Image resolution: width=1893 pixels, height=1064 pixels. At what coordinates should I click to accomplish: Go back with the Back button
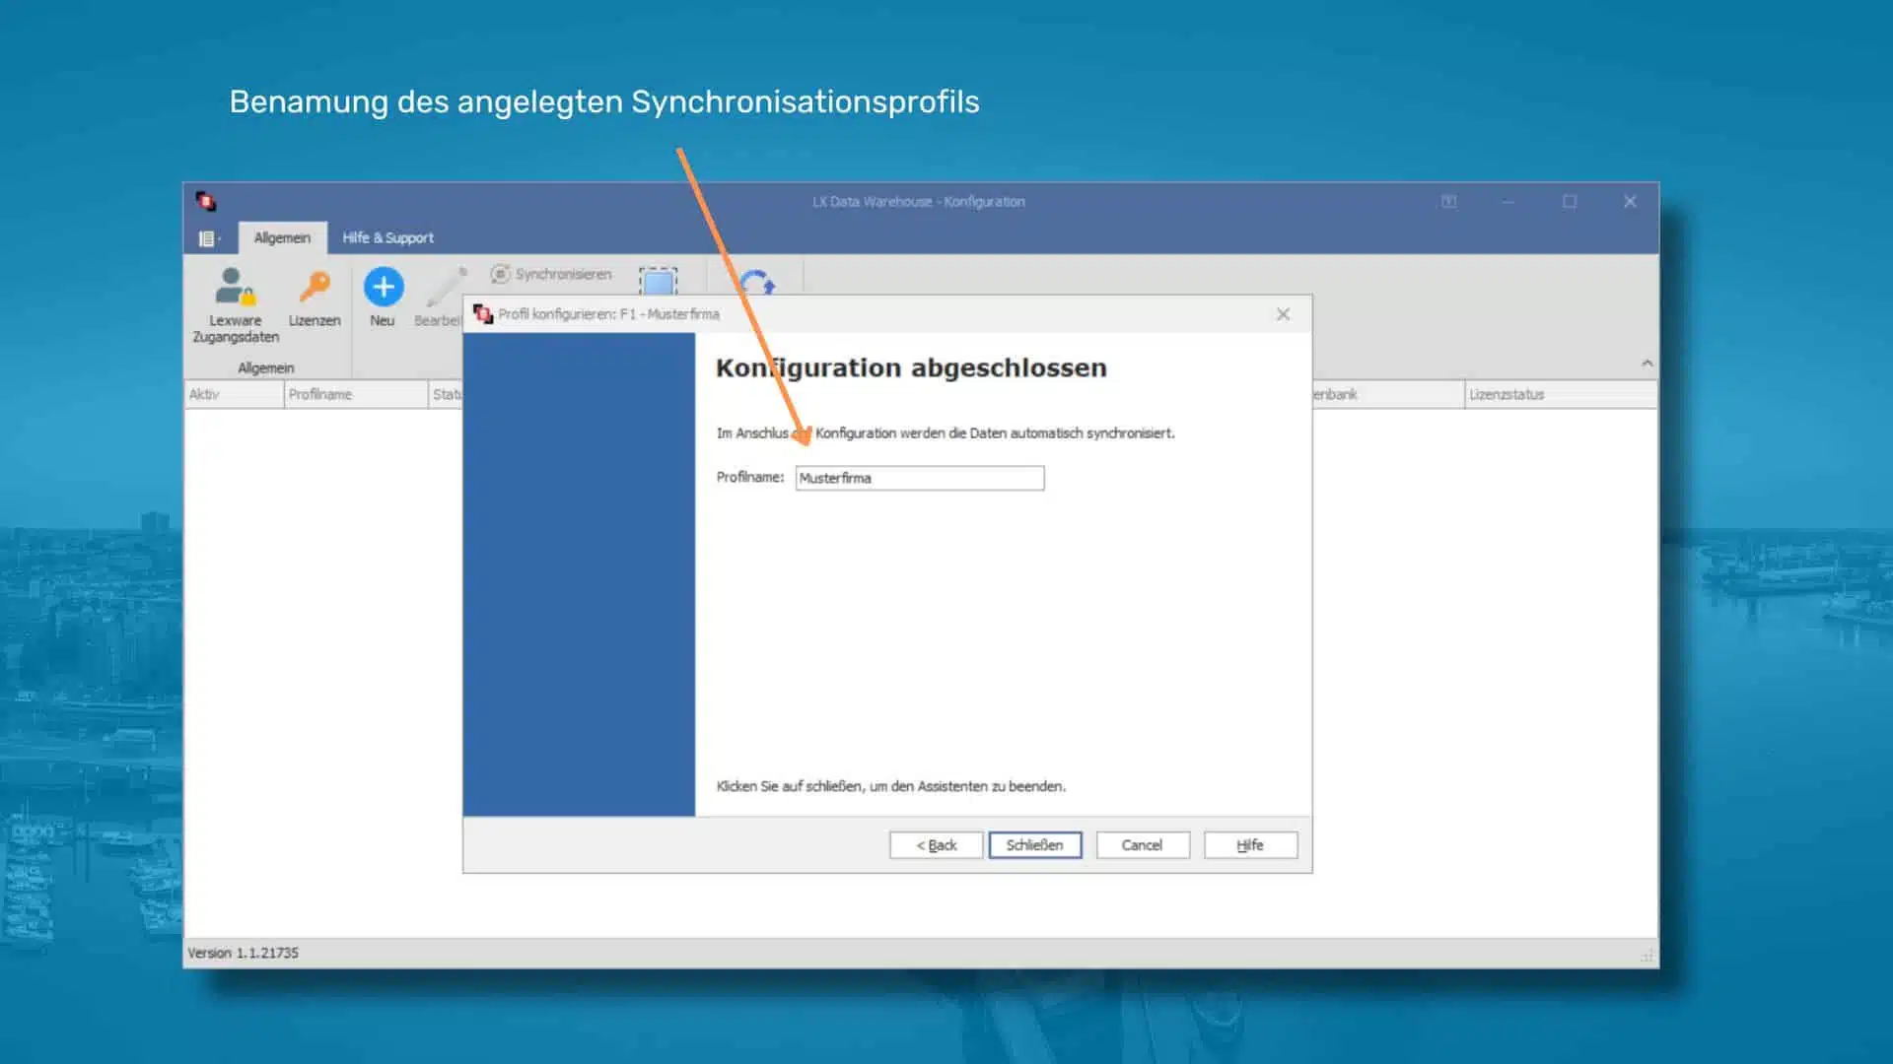pos(936,845)
